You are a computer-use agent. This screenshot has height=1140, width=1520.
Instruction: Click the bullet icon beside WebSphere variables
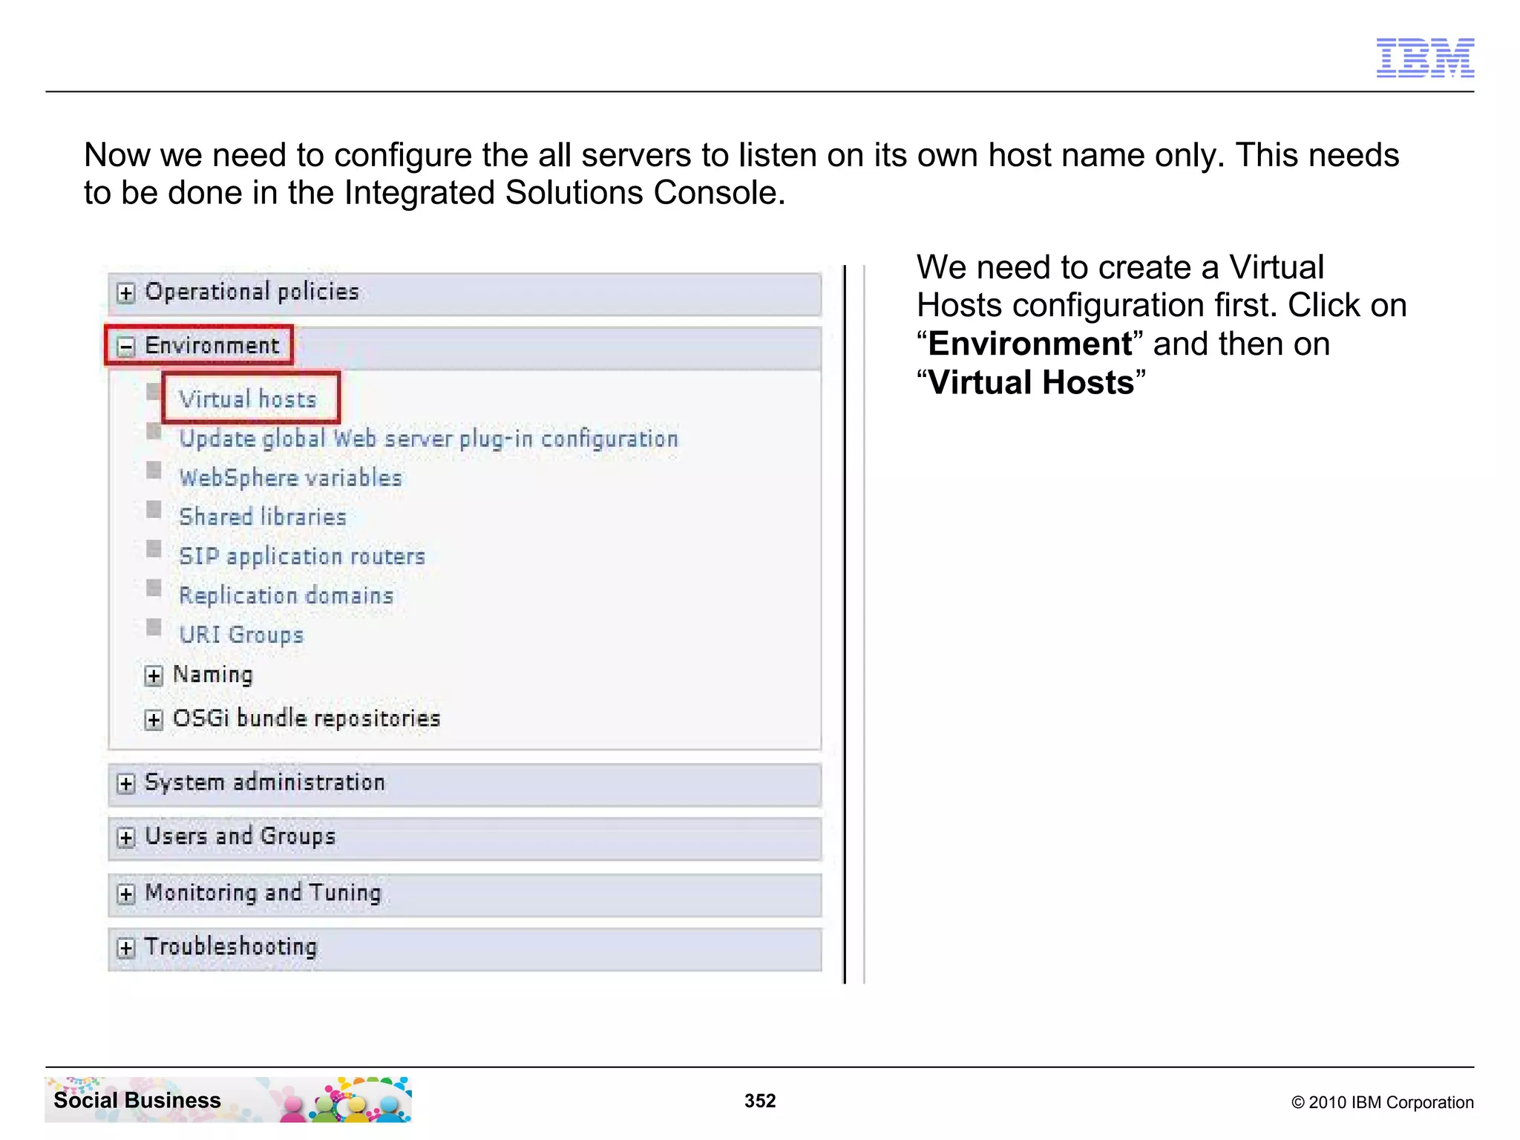point(154,470)
